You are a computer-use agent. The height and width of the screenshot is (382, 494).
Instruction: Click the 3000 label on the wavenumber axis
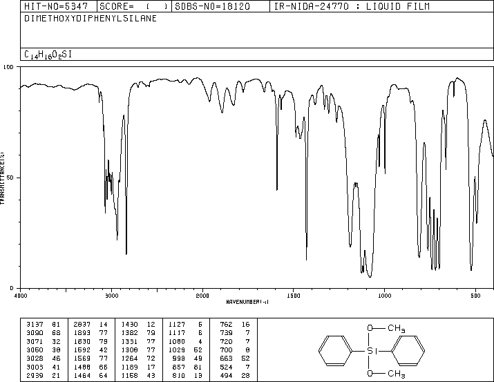[111, 296]
